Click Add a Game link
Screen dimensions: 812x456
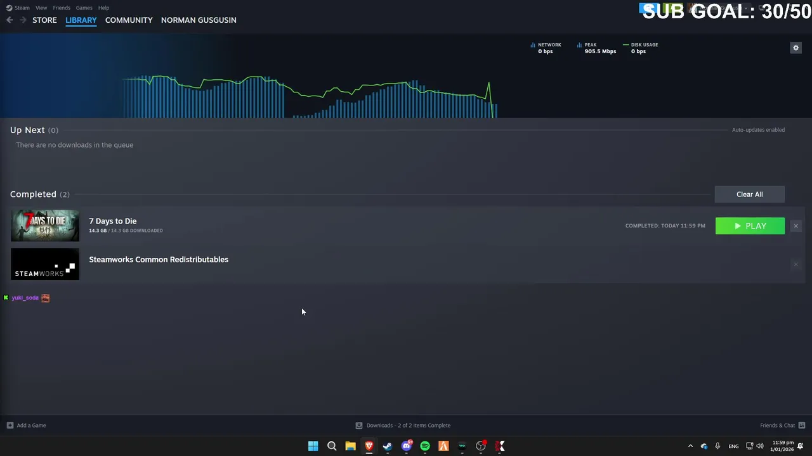31,426
